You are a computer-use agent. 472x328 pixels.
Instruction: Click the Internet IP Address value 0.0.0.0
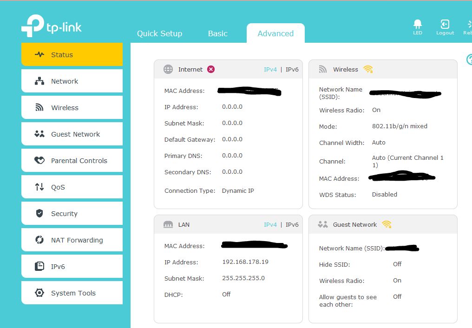click(232, 107)
